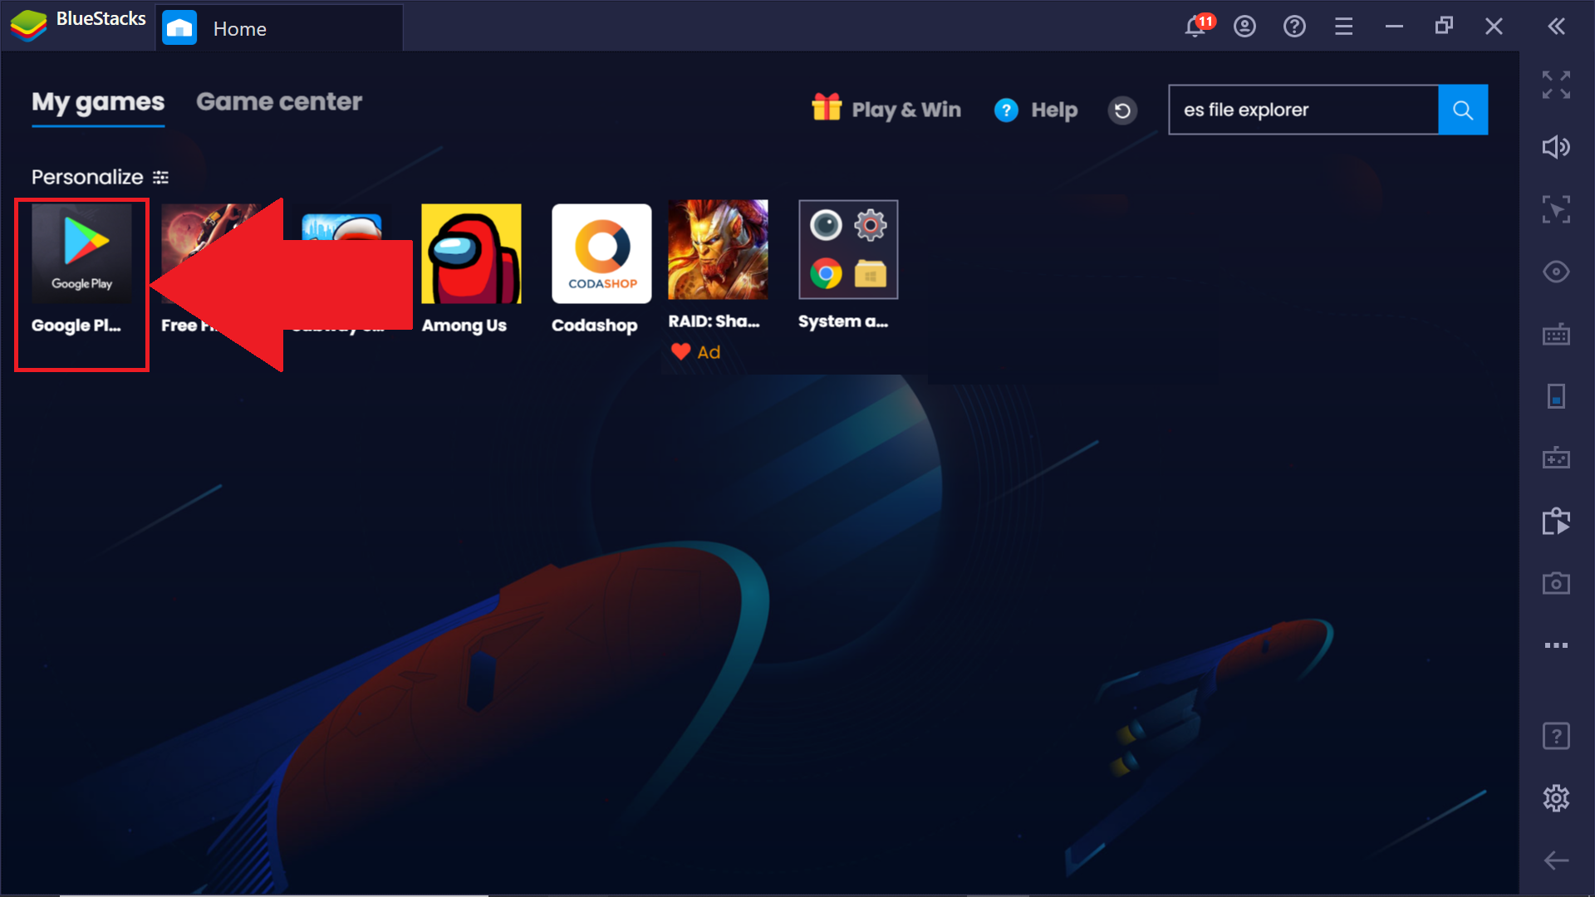The height and width of the screenshot is (897, 1595).
Task: Click the volume speaker icon
Action: [x=1556, y=147]
